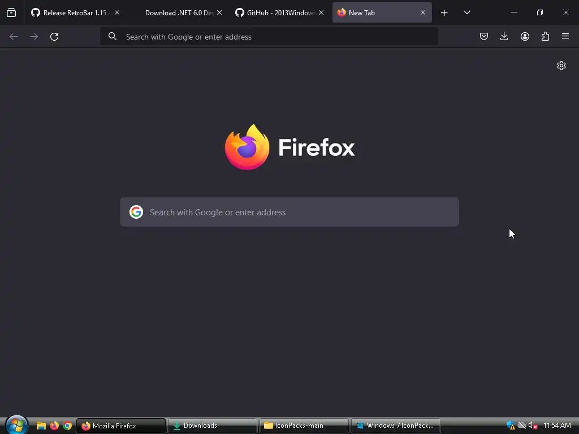Open the Downloads panel arrow icon
The width and height of the screenshot is (579, 434).
point(504,36)
